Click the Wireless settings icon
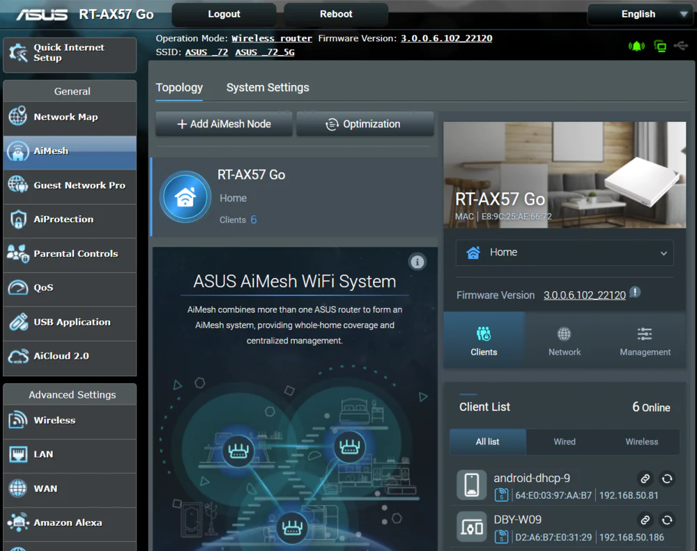The height and width of the screenshot is (551, 697). click(x=18, y=420)
